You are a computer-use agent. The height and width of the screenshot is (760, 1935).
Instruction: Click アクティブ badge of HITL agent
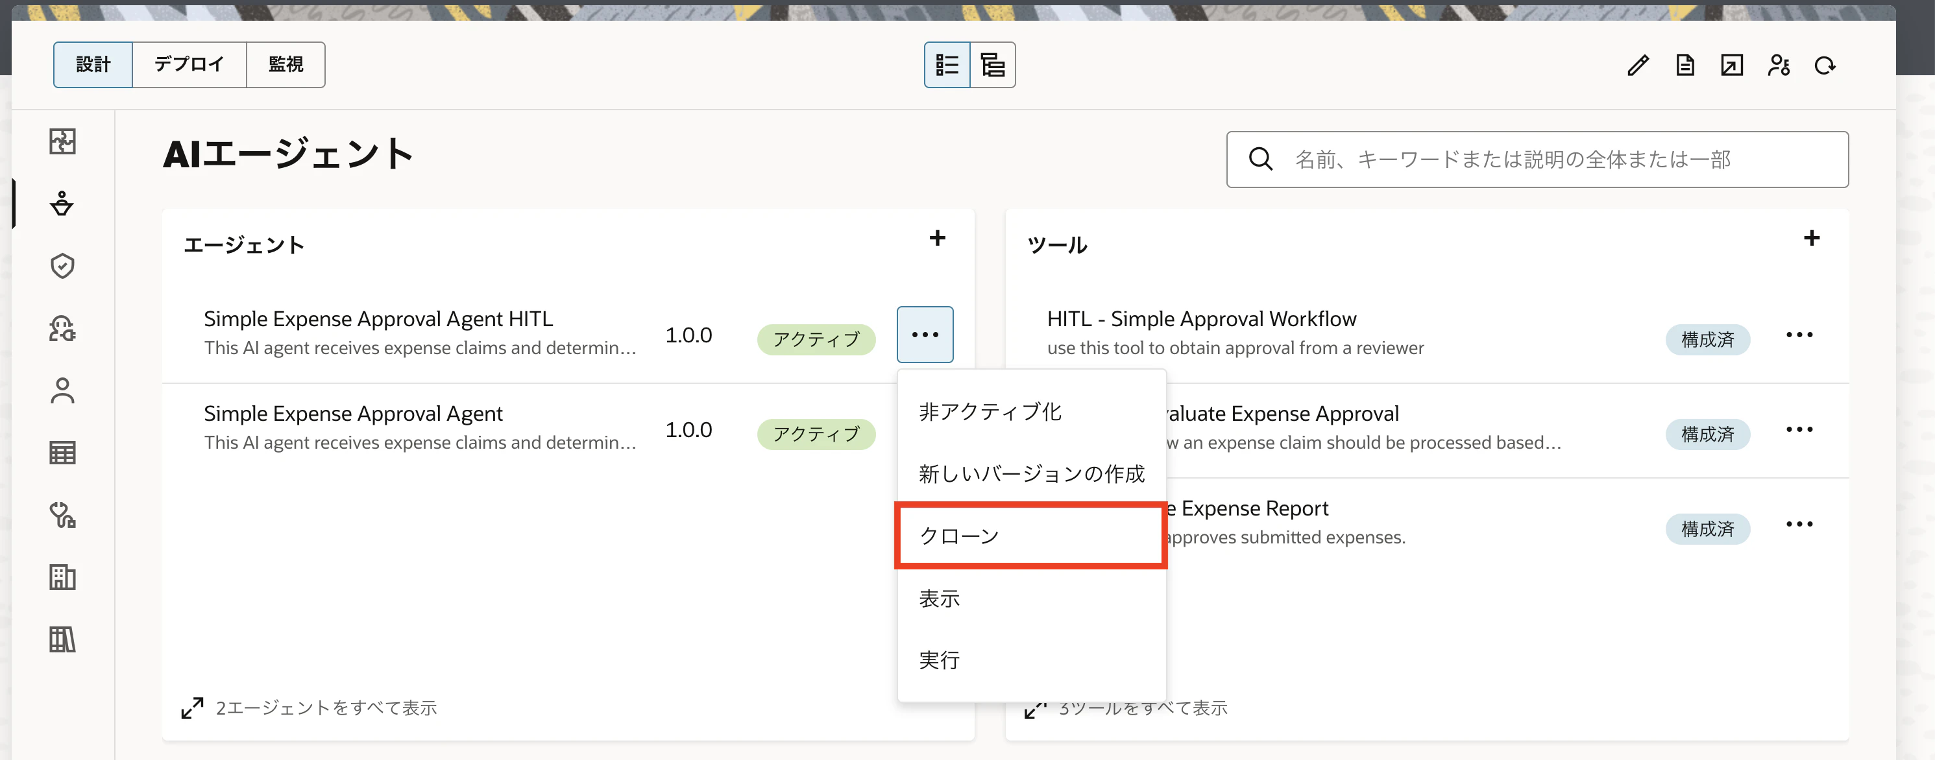[816, 339]
